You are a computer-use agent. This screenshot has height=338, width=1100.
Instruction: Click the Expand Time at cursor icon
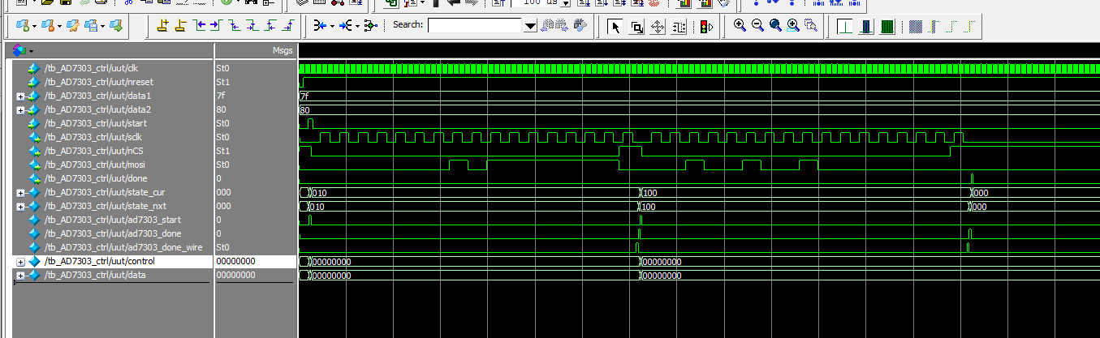coord(321,26)
